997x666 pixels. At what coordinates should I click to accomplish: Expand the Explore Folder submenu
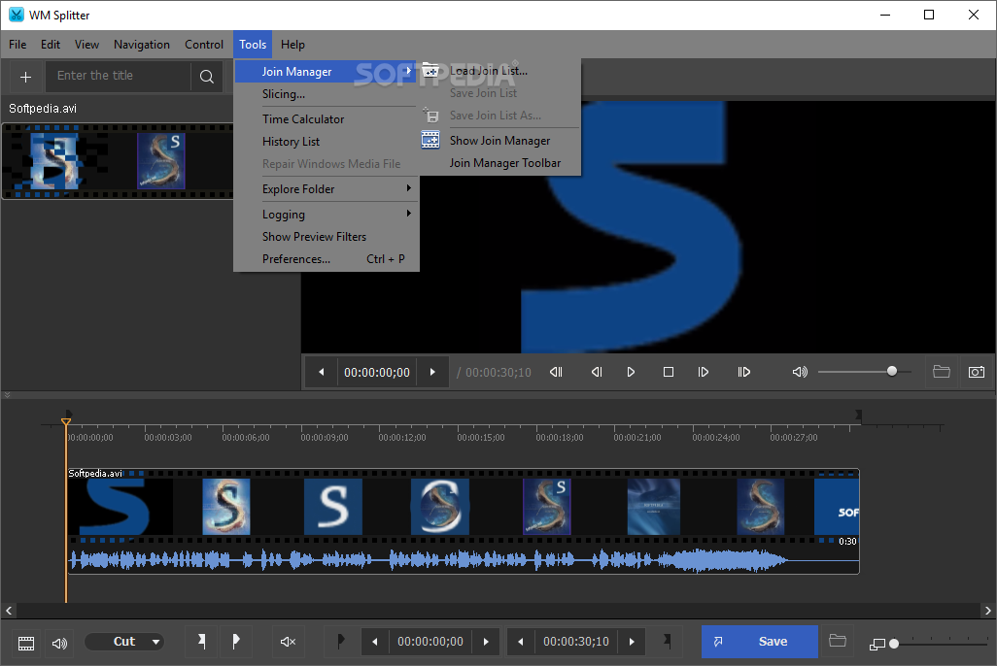point(327,188)
